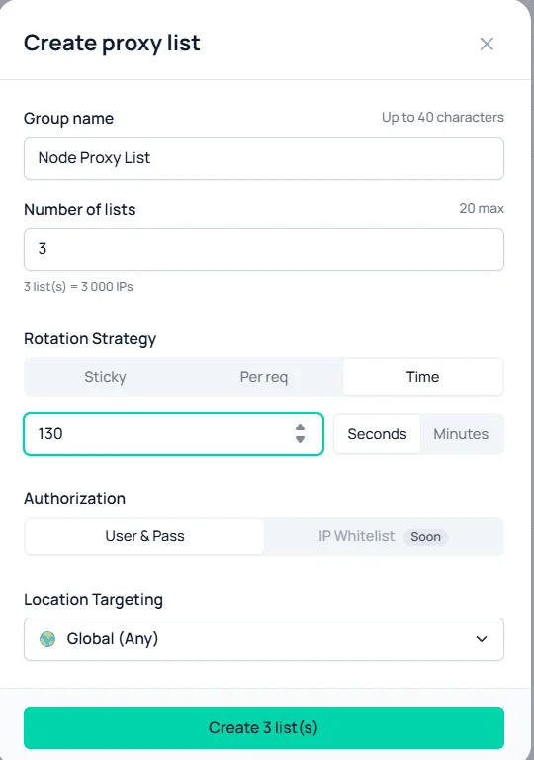Click the '3 list(s) = 3 000 IPs' text
Screen dimensions: 534x760
(78, 286)
